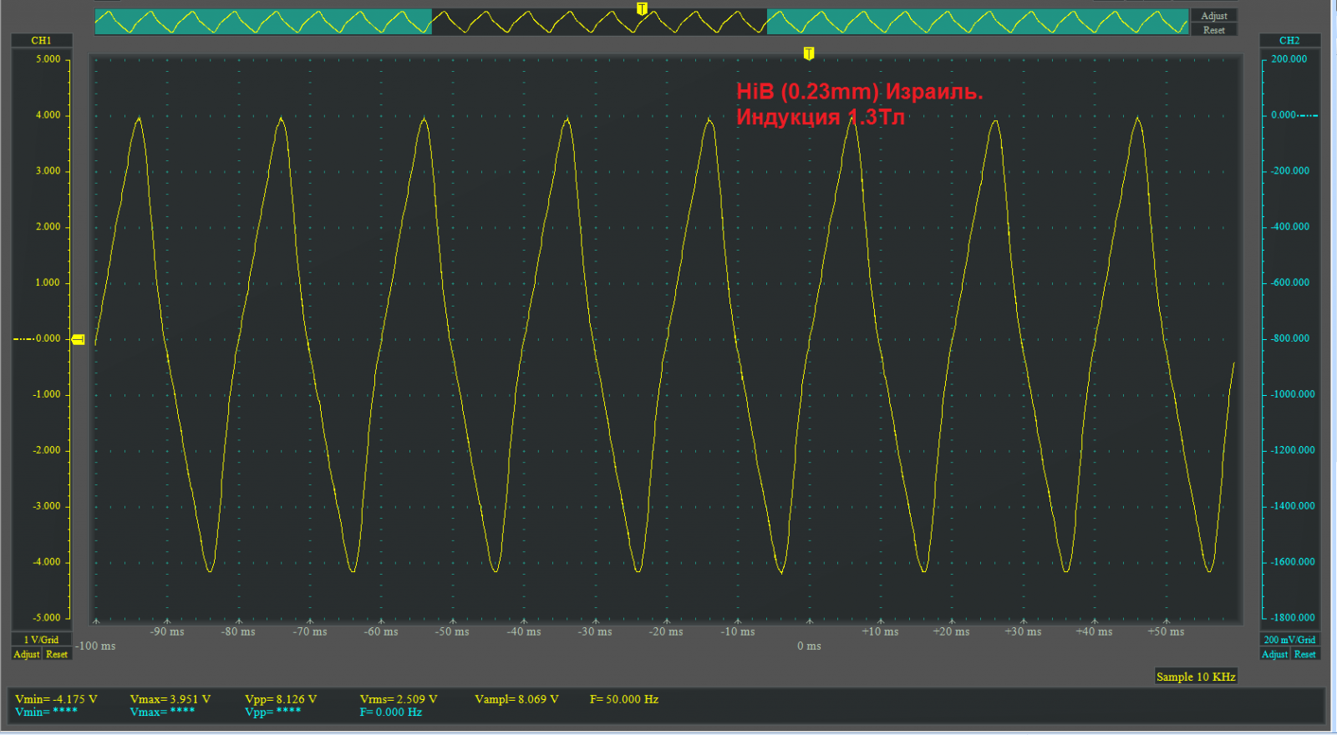1337x735 pixels.
Task: Click the -100 ms time axis label
Action: 95,646
